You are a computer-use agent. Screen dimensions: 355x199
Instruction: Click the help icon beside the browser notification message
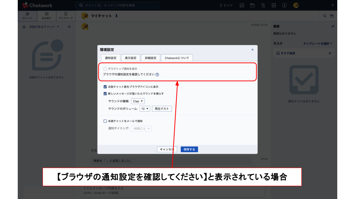coord(157,74)
